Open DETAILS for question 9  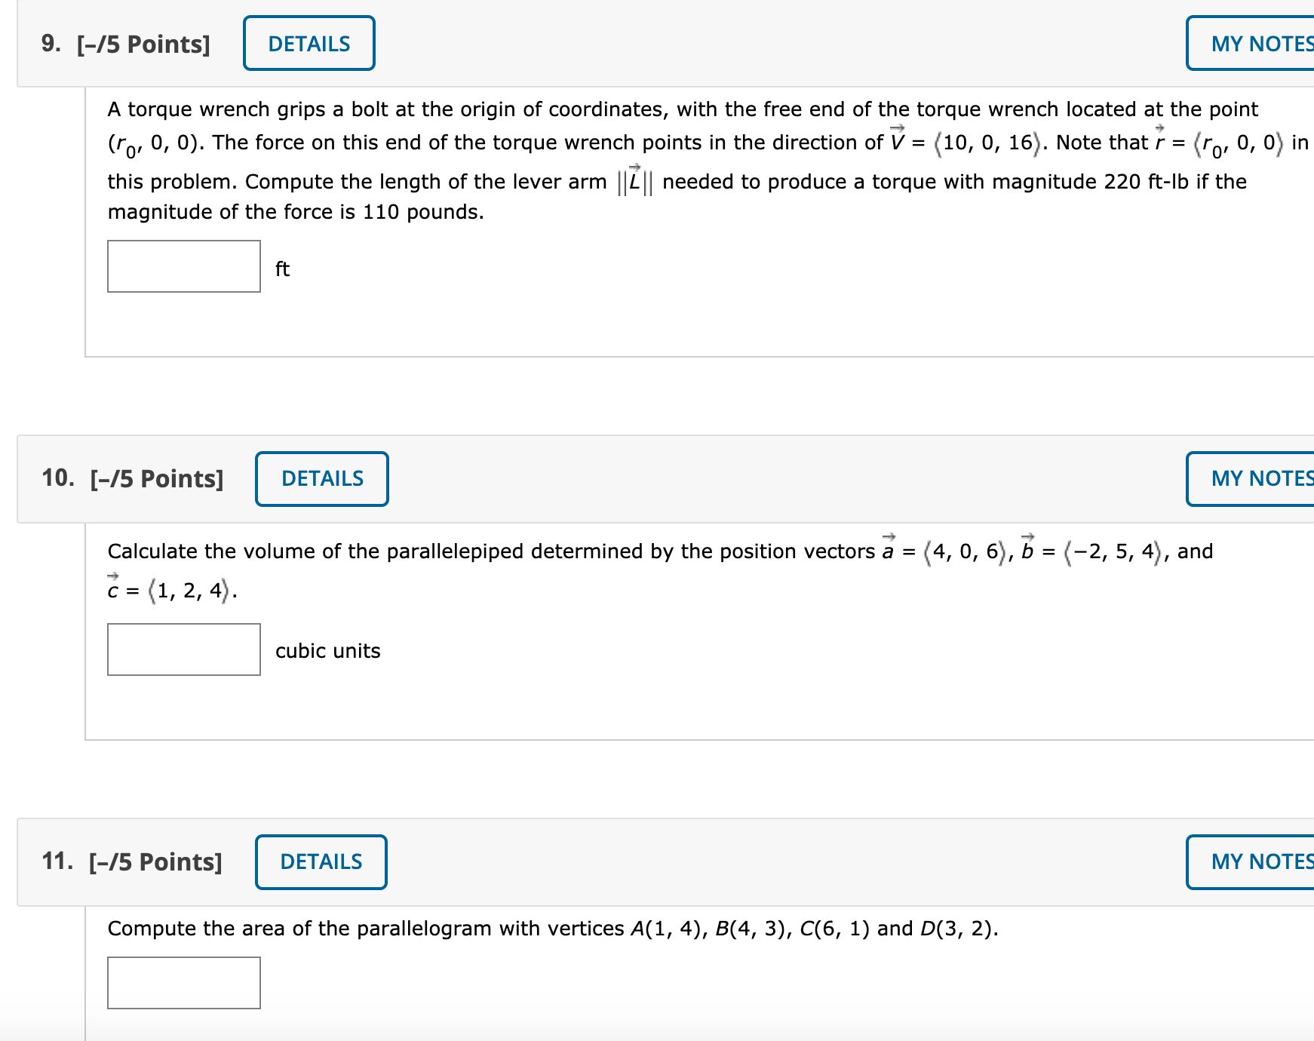(308, 43)
